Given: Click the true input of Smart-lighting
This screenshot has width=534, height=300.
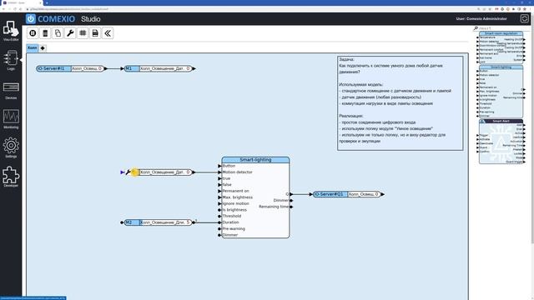Looking at the screenshot, I should click(x=224, y=178).
